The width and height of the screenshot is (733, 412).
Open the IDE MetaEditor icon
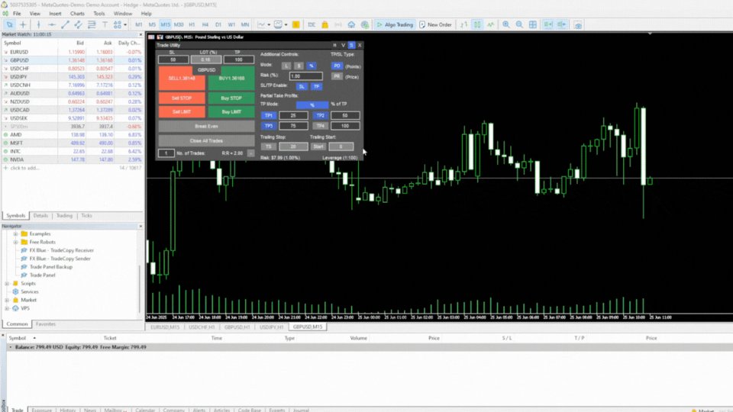click(312, 24)
